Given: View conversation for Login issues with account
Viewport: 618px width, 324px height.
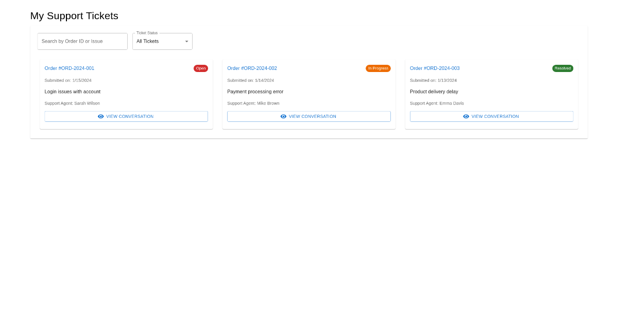Looking at the screenshot, I should [x=126, y=116].
